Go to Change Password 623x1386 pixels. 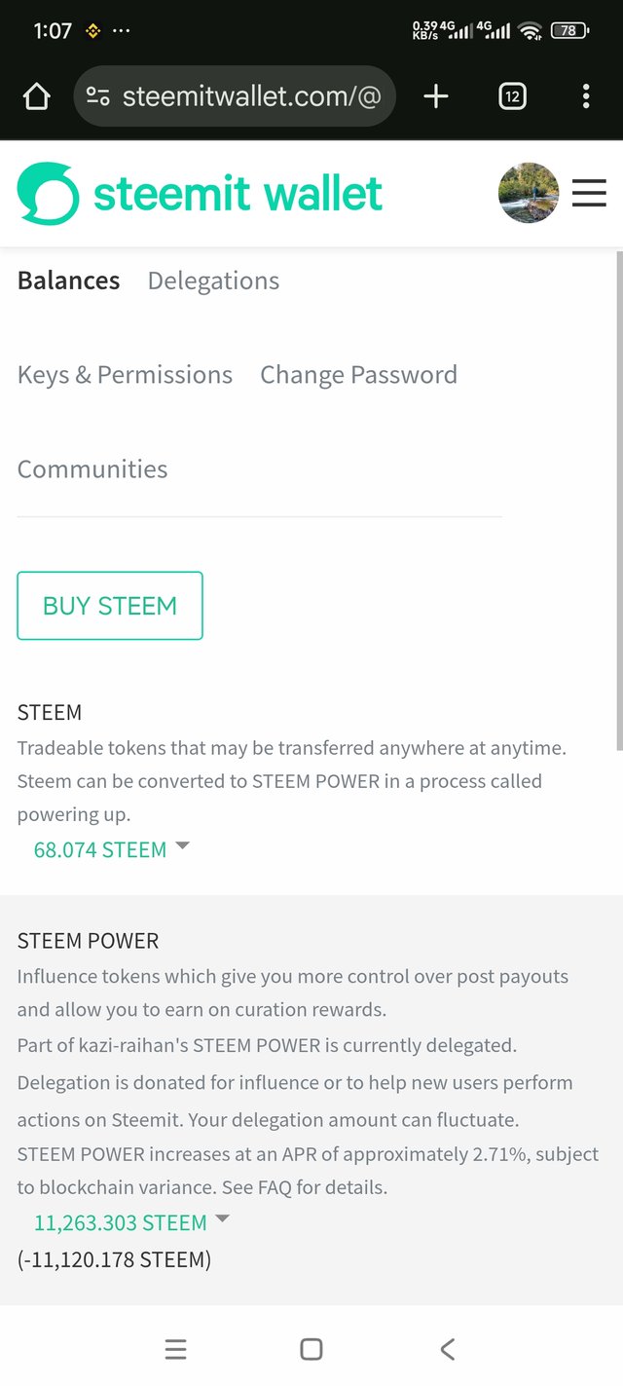coord(358,375)
